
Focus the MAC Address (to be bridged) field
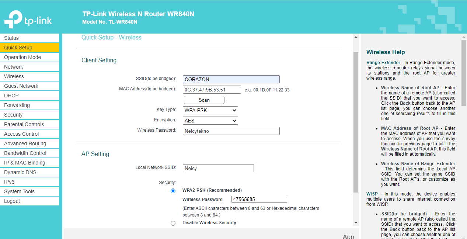212,90
